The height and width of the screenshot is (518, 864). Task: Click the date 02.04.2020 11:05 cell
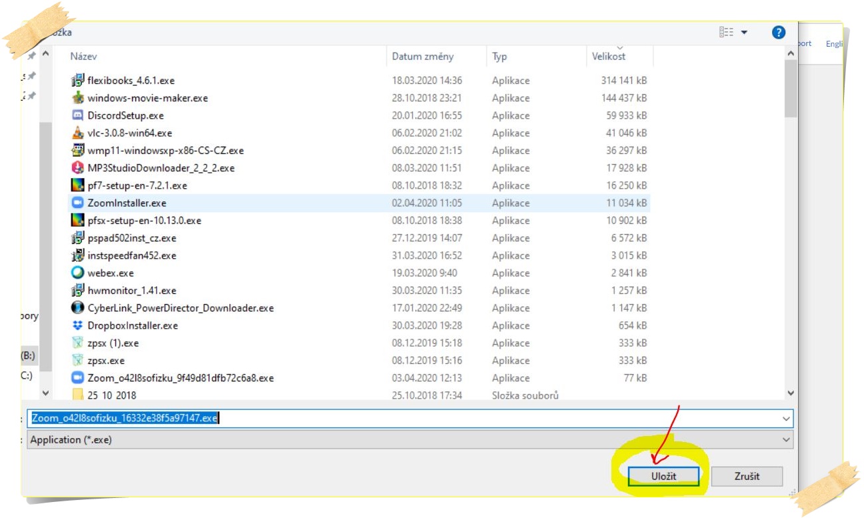point(427,203)
